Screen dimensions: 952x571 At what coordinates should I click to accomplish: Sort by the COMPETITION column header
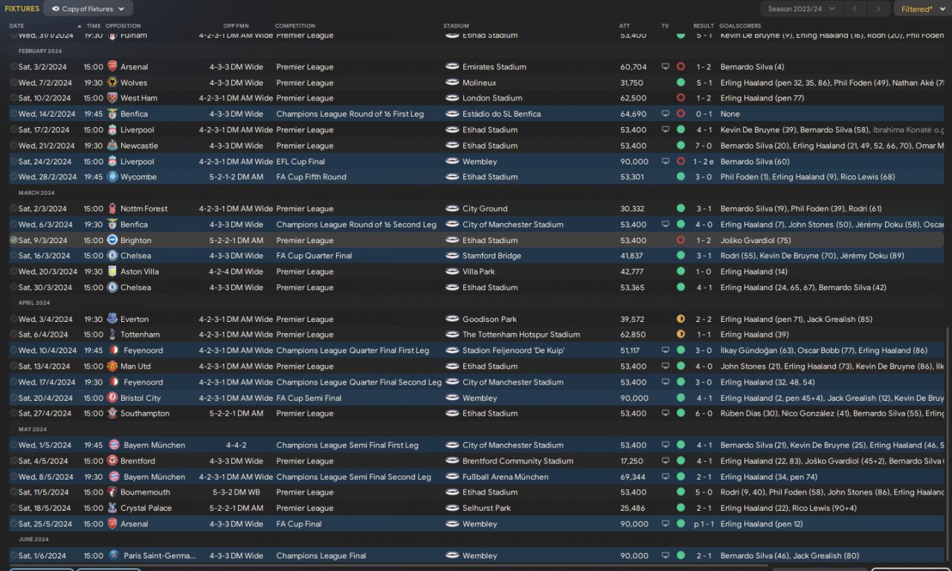[x=295, y=26]
